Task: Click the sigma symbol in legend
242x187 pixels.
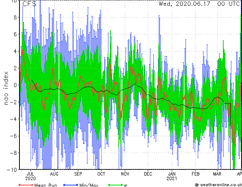Action: 126,185
